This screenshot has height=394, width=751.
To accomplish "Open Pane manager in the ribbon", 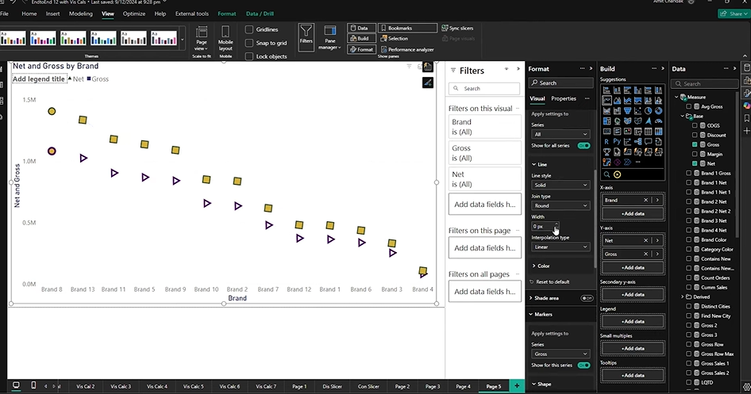I will (x=330, y=36).
